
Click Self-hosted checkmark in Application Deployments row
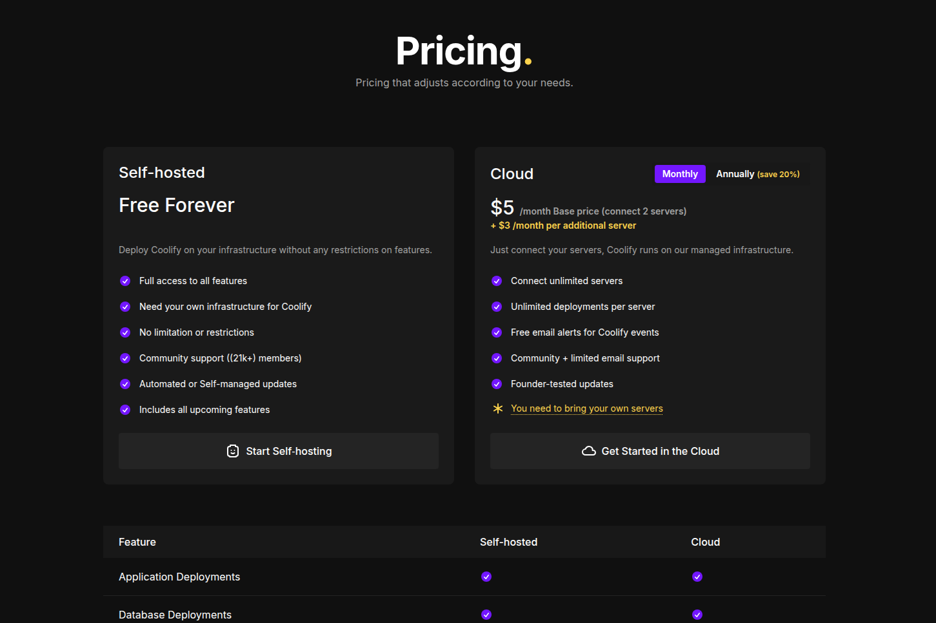(x=486, y=577)
